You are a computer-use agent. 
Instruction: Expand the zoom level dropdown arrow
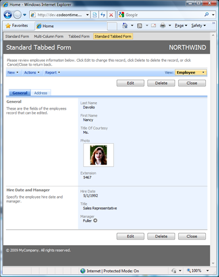tap(207, 271)
